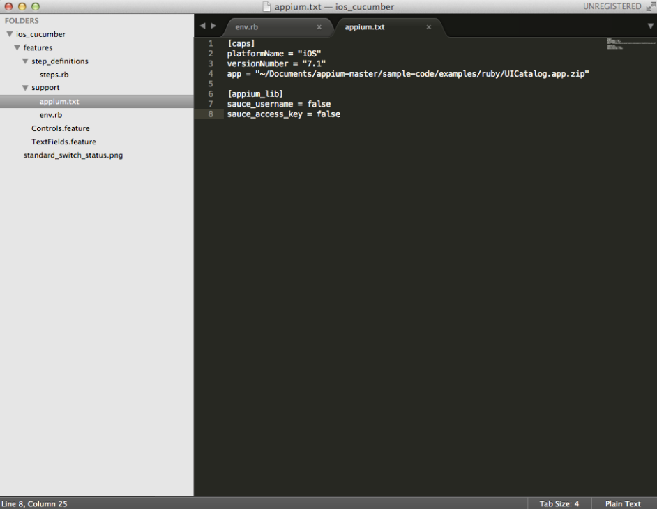Toggle full screen via corner arrows icon
The height and width of the screenshot is (509, 657).
tap(650, 6)
